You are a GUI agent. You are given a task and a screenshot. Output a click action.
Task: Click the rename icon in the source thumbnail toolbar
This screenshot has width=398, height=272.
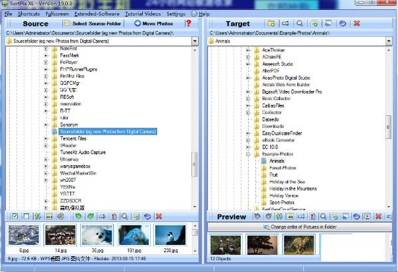[102, 216]
